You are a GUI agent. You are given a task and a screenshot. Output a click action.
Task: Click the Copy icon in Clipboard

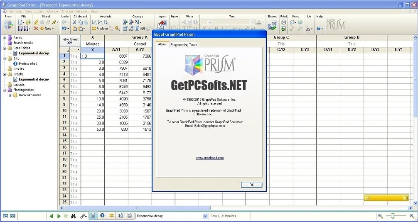80,22
